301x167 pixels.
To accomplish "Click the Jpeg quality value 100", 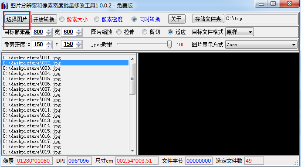I will pos(180,44).
